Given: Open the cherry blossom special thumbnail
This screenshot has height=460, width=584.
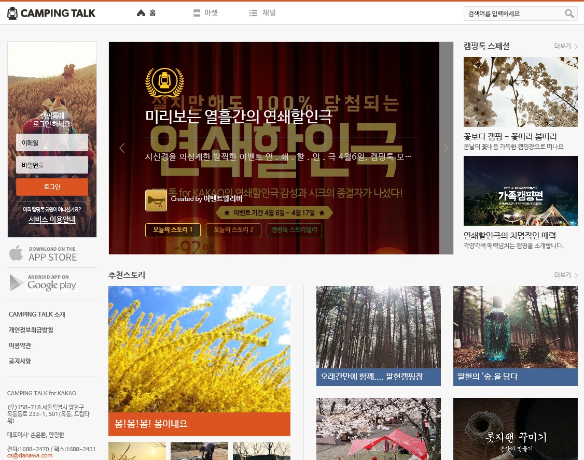Looking at the screenshot, I should (521, 92).
